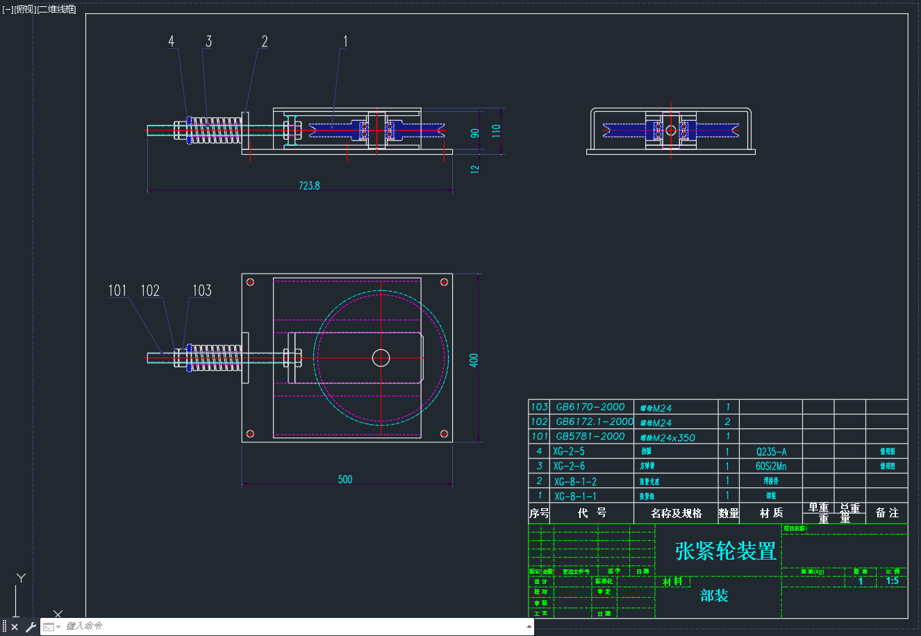This screenshot has height=636, width=921.
Task: Select the Q235-A material cell
Action: (772, 451)
